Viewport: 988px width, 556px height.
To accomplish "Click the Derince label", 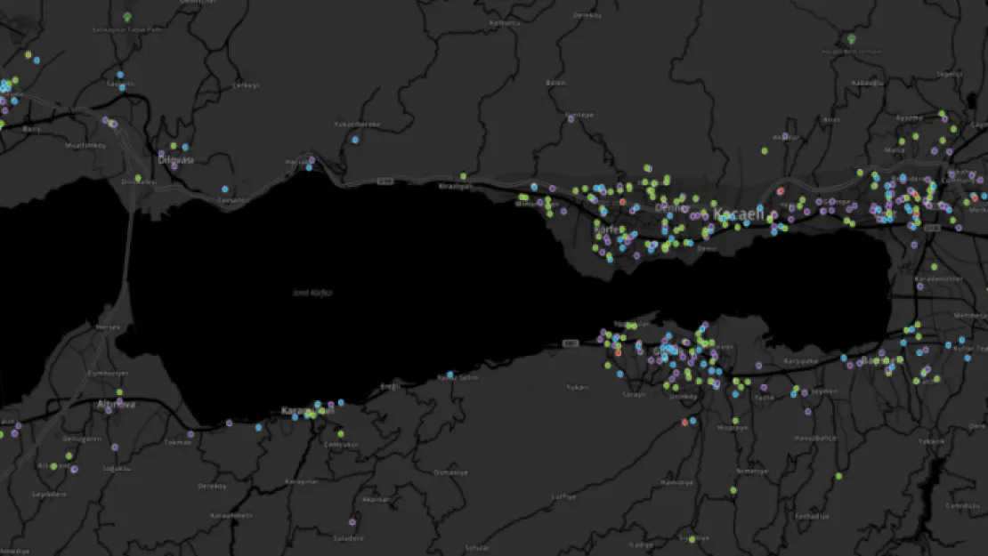I will (x=672, y=207).
